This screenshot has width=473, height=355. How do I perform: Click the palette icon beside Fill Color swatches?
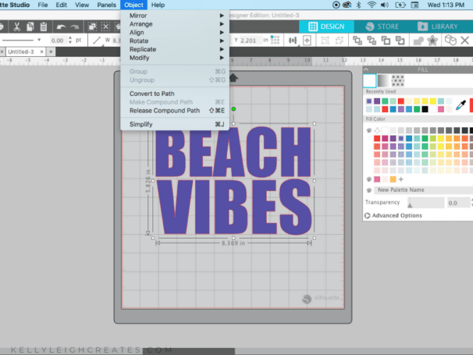pyautogui.click(x=369, y=131)
